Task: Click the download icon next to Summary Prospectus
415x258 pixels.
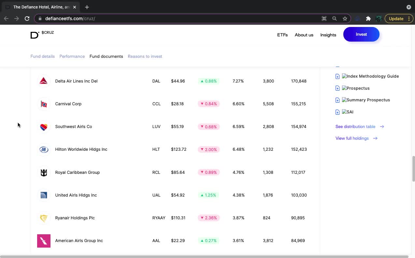Action: (x=337, y=100)
